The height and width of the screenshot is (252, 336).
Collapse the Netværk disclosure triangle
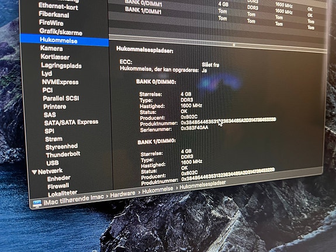tap(34, 172)
